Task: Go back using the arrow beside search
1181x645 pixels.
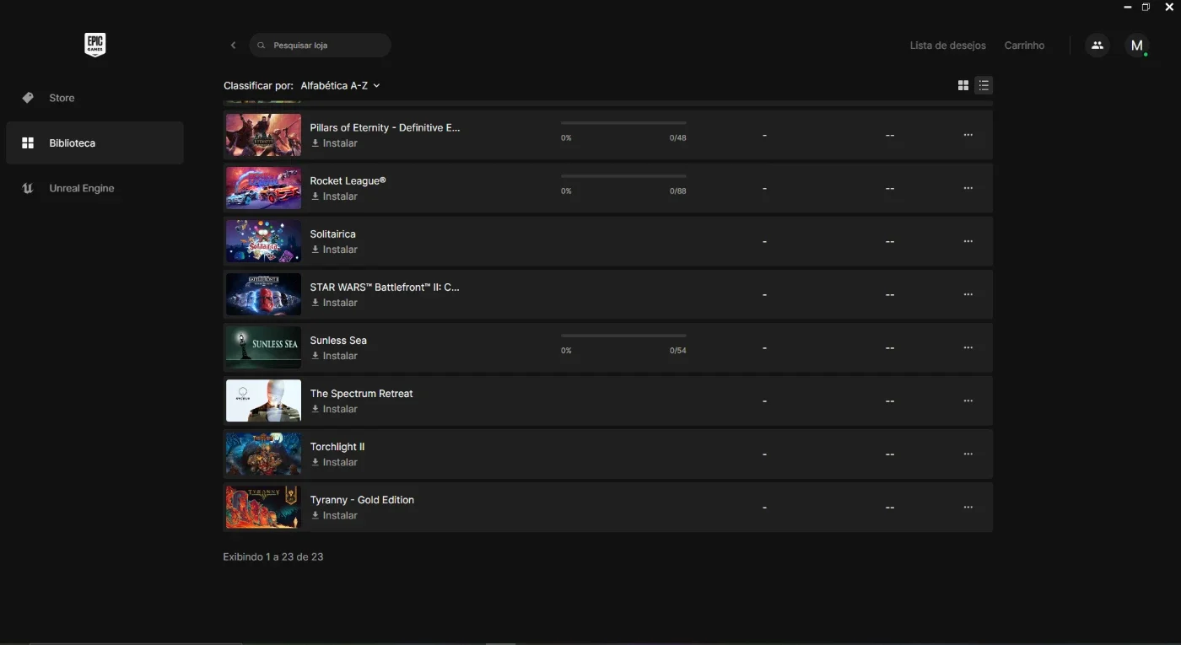Action: (x=234, y=46)
